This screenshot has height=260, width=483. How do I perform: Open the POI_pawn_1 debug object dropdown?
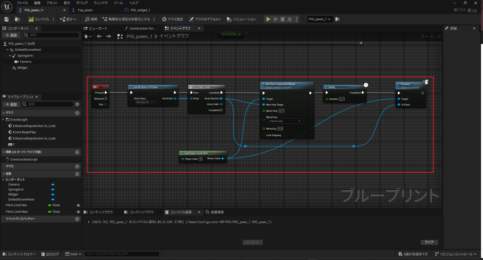click(x=320, y=19)
